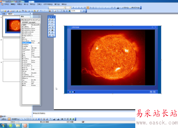
Task: Open the font name dropdown
Action: coord(65,7)
